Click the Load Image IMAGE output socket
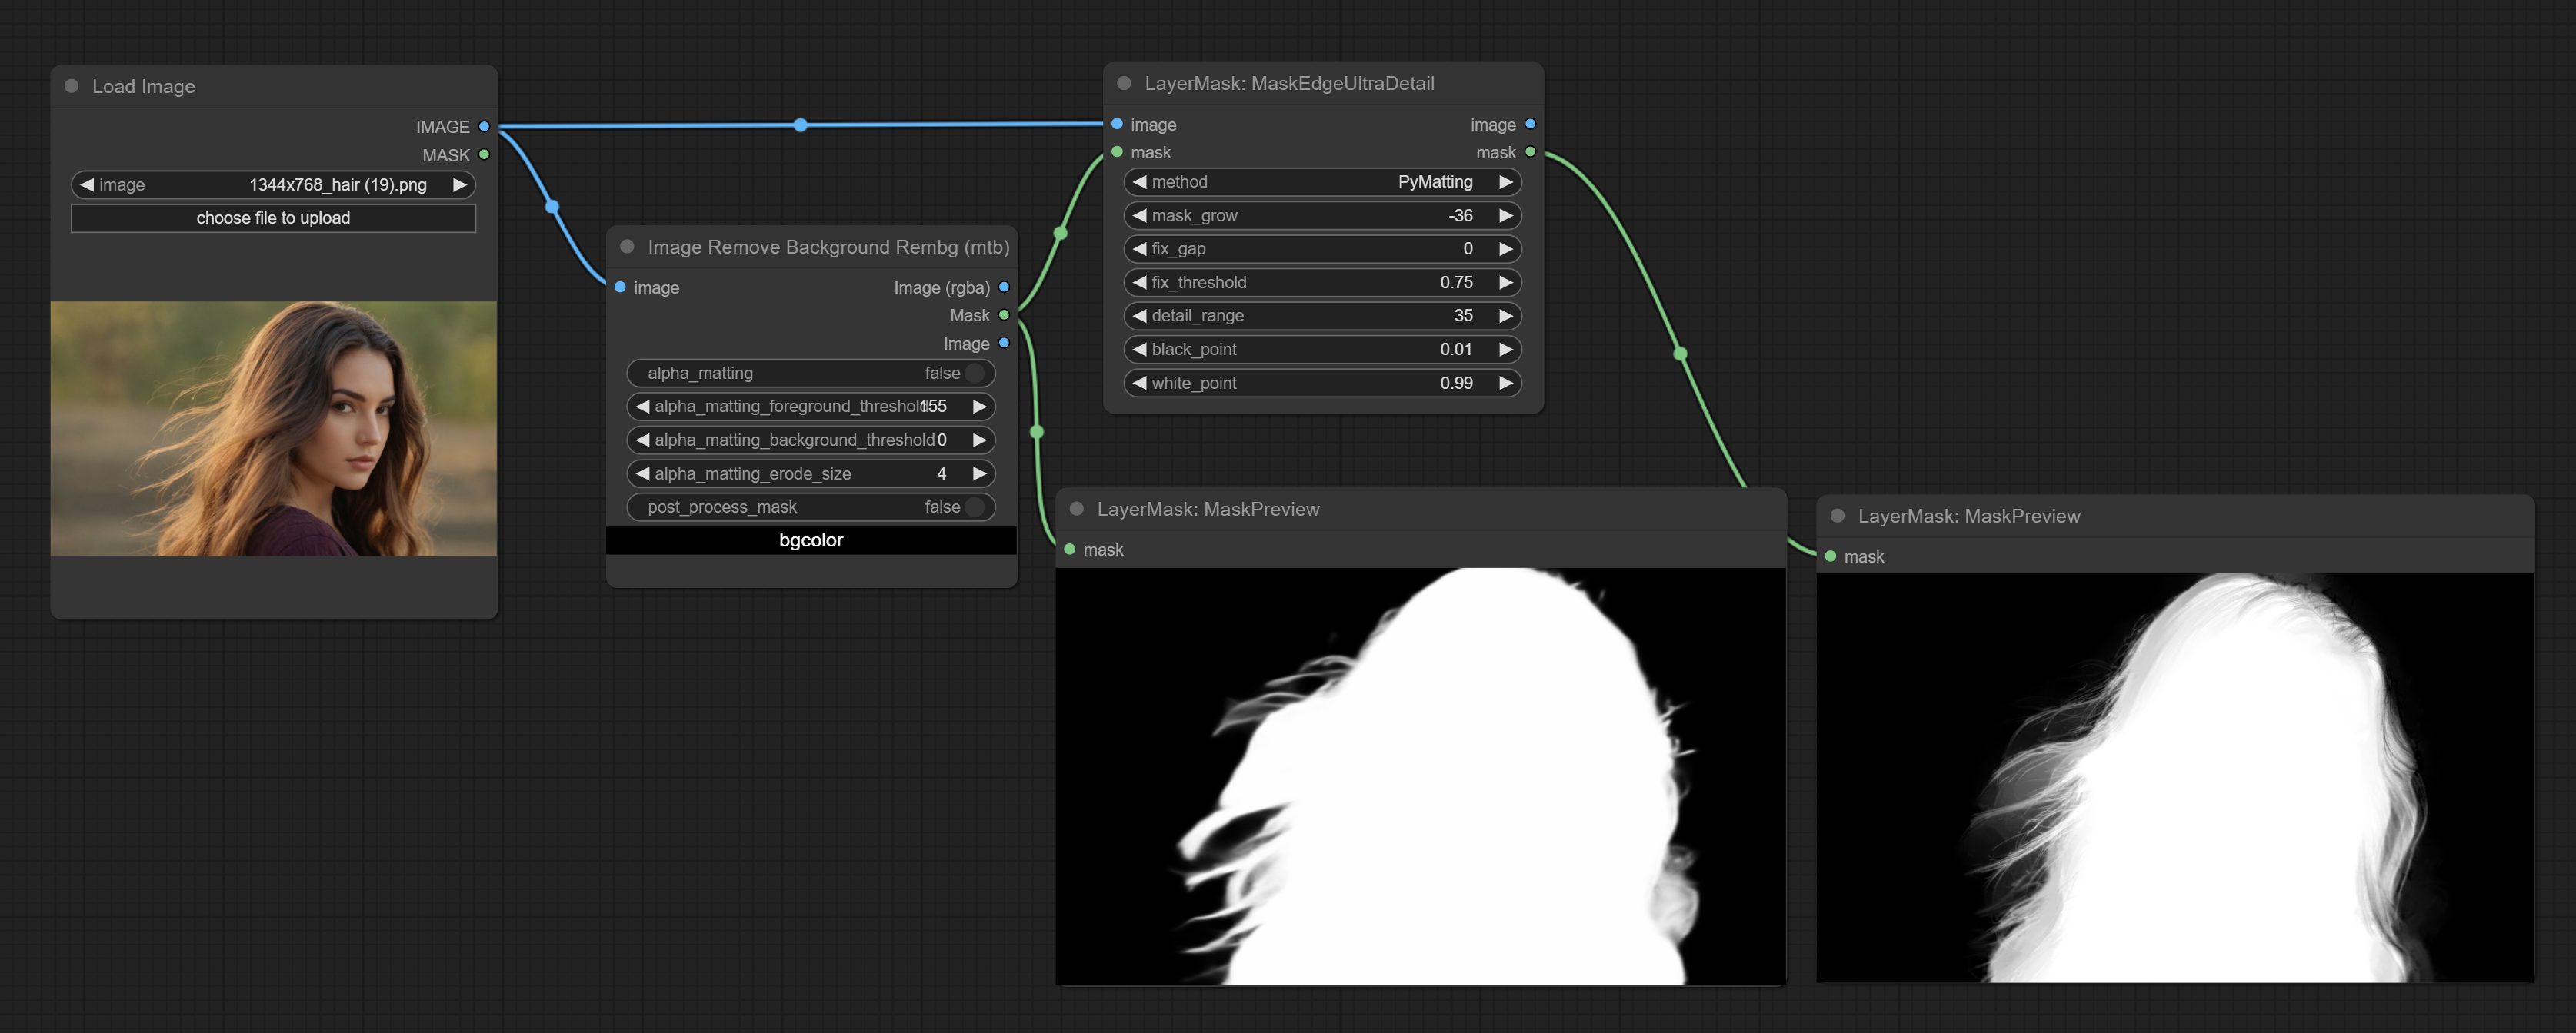The width and height of the screenshot is (2576, 1033). tap(484, 127)
